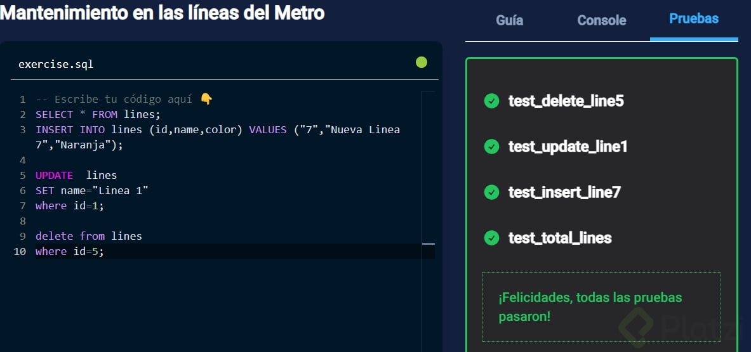Open the Console tab

pos(601,20)
